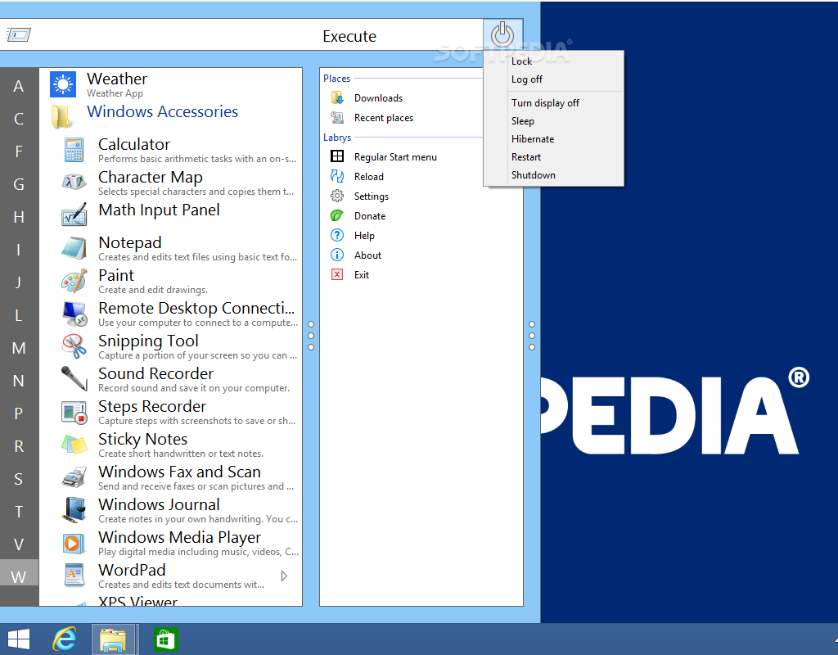Jump to letter A in index

(x=19, y=86)
